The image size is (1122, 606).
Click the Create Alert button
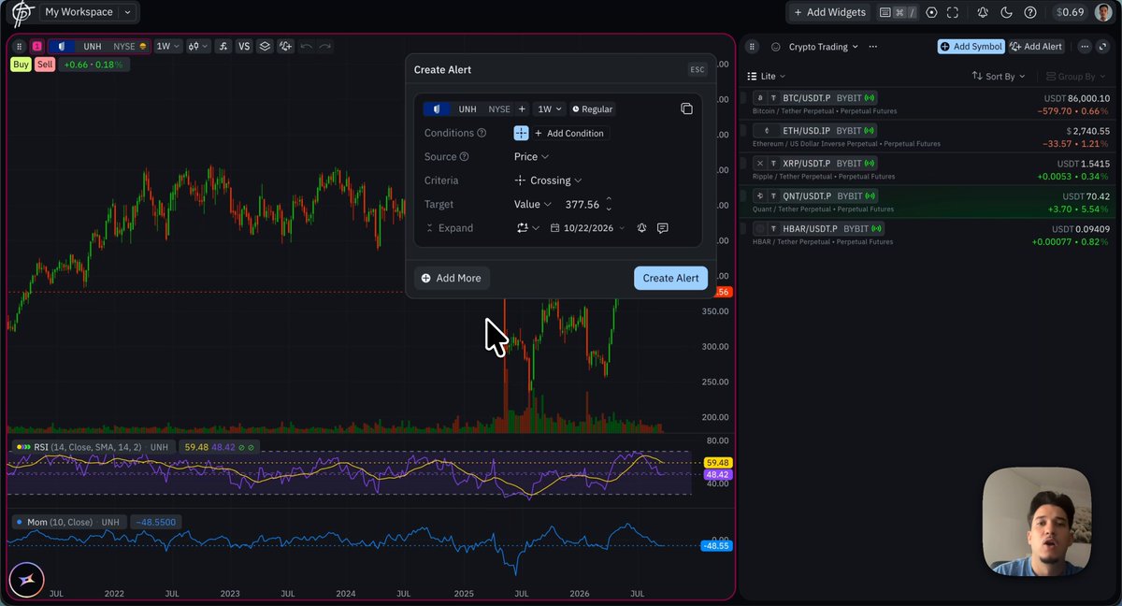point(670,278)
